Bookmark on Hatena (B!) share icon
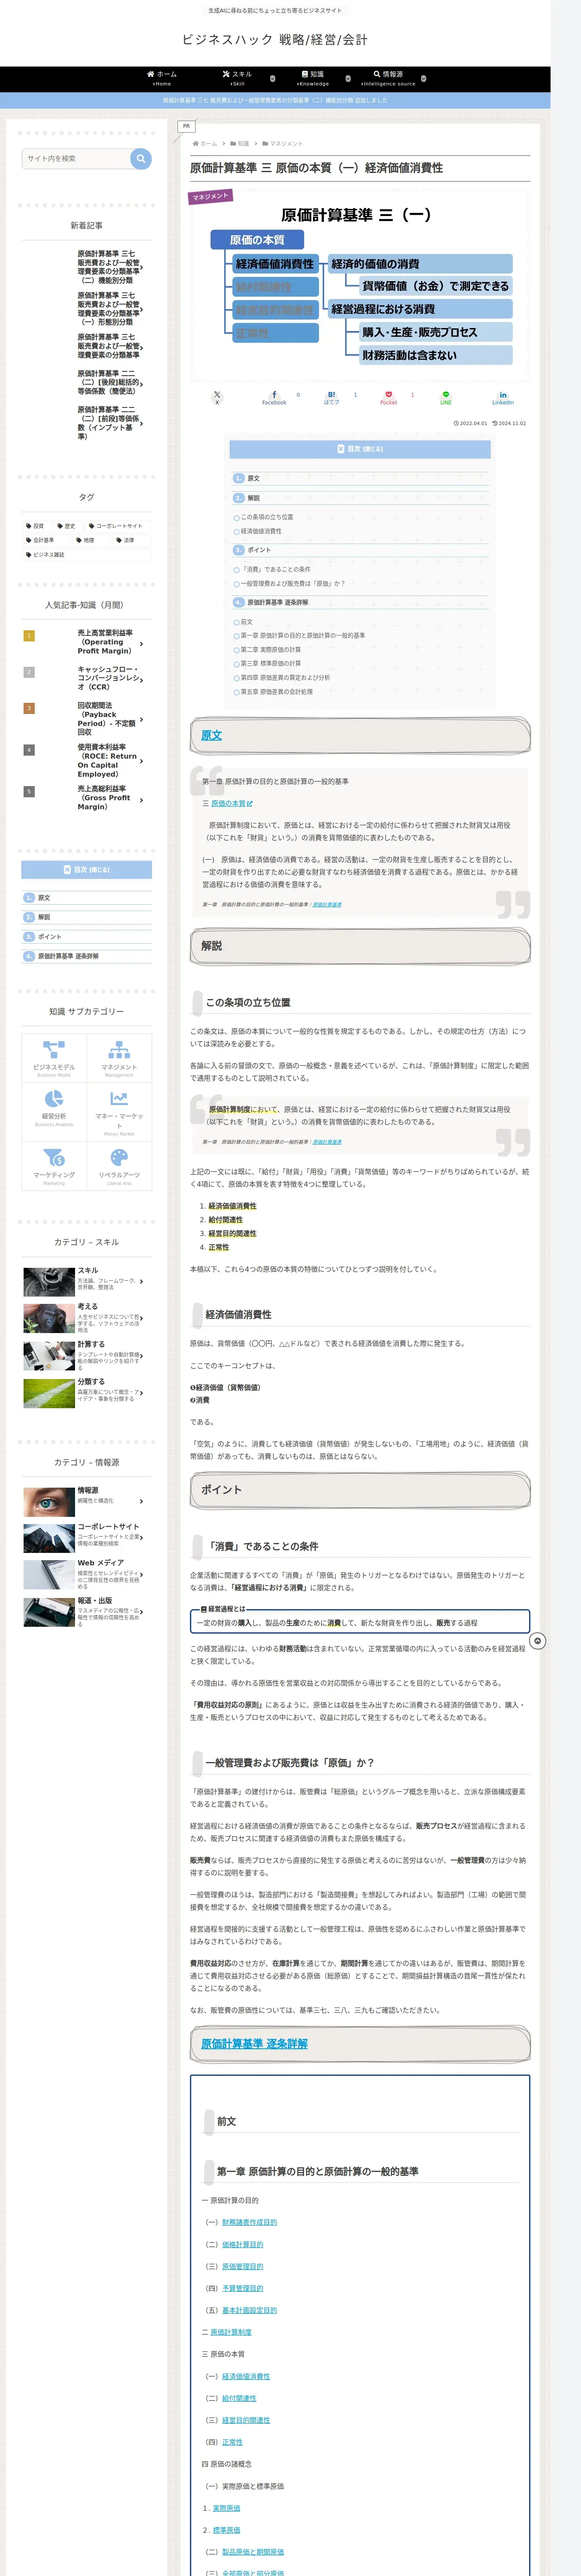Image resolution: width=581 pixels, height=2576 pixels. (331, 398)
